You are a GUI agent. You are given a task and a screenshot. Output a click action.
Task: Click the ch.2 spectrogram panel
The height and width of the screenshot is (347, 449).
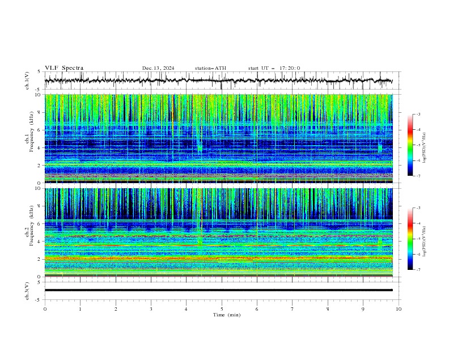(x=218, y=232)
